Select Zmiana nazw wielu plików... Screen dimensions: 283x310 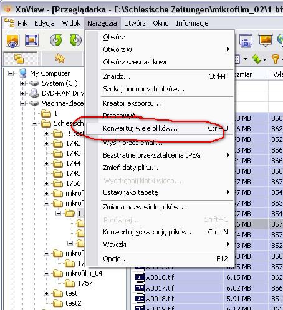coord(160,207)
